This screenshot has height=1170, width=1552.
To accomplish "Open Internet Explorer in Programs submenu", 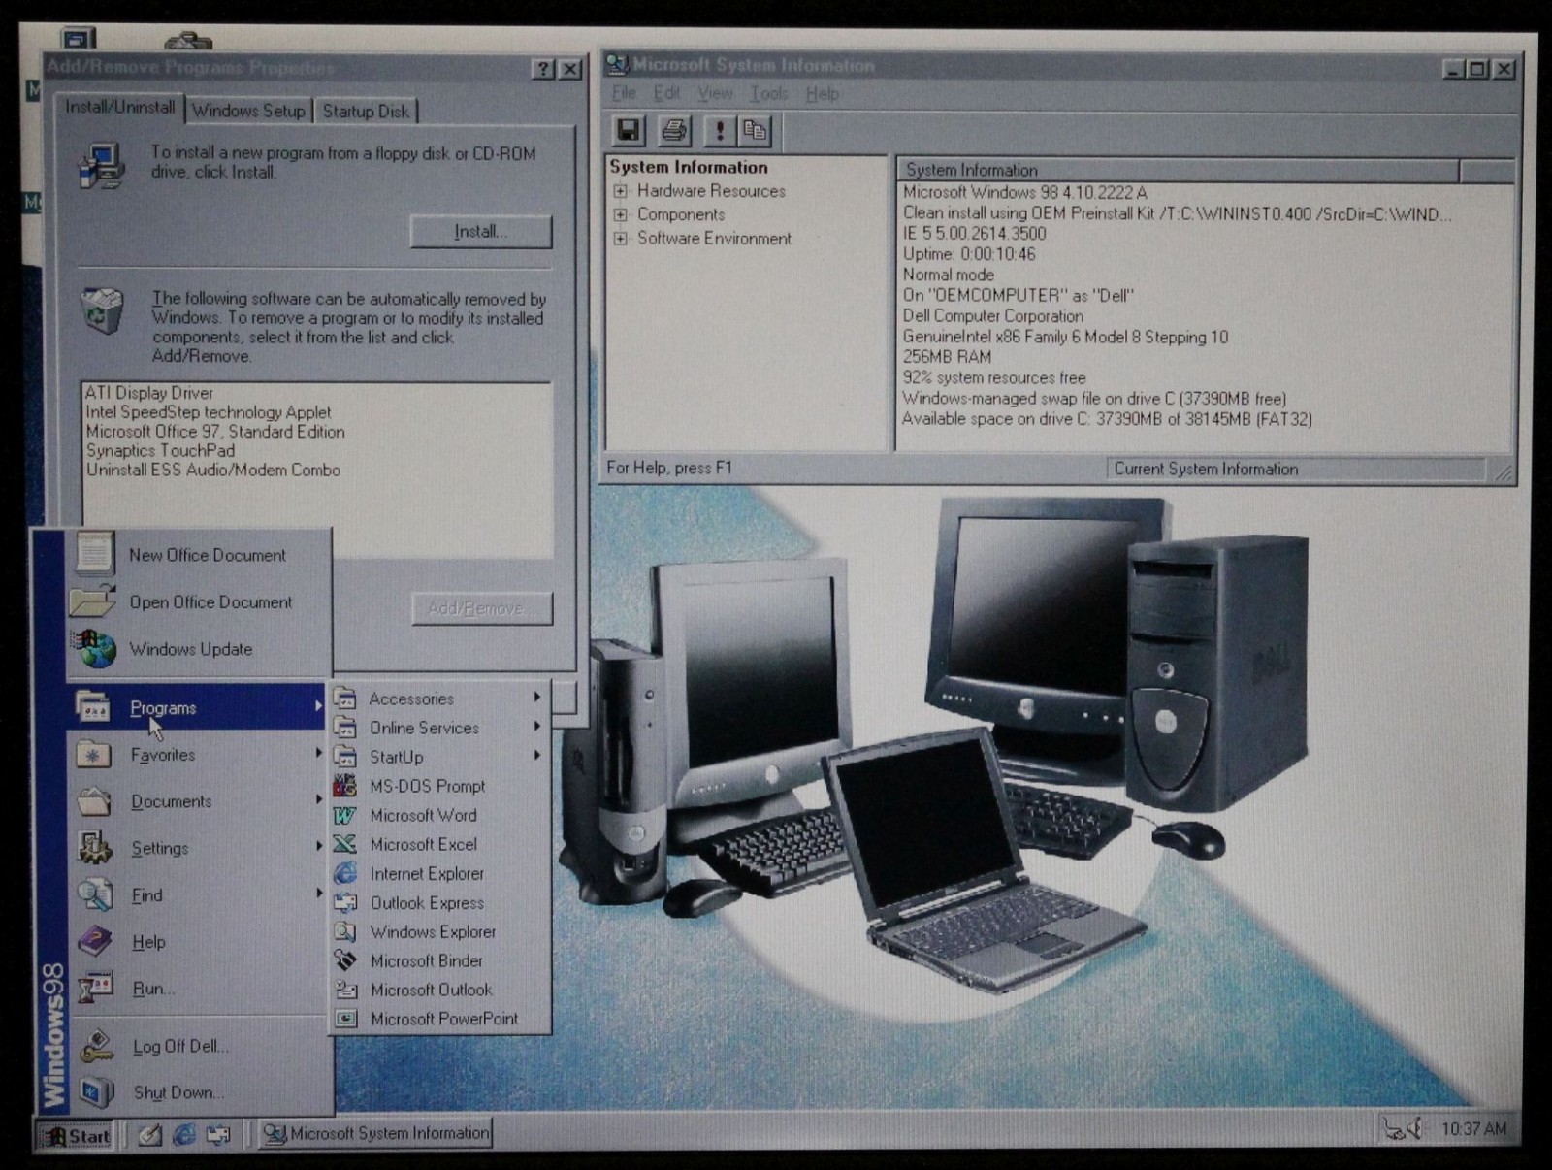I will pyautogui.click(x=427, y=873).
